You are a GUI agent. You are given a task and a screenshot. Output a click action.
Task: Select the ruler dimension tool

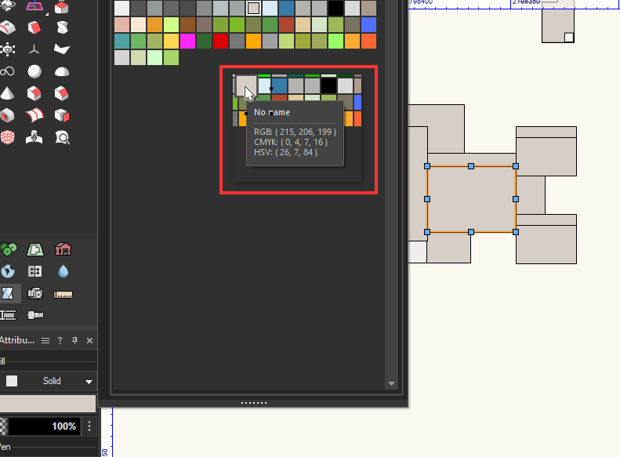(x=63, y=293)
